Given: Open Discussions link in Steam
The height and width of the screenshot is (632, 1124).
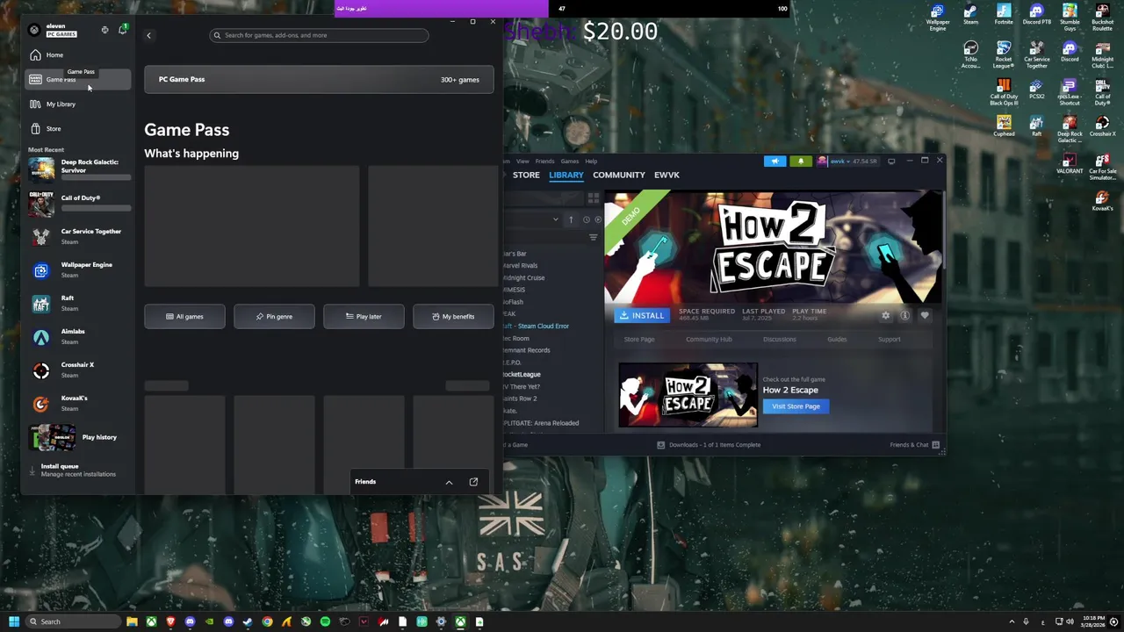Looking at the screenshot, I should coord(780,340).
